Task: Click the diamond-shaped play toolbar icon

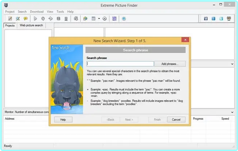Action: pos(51,19)
